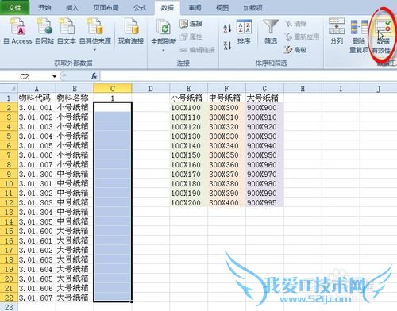Select row 22 header
Screen dimensions: 397x311
[x=9, y=298]
